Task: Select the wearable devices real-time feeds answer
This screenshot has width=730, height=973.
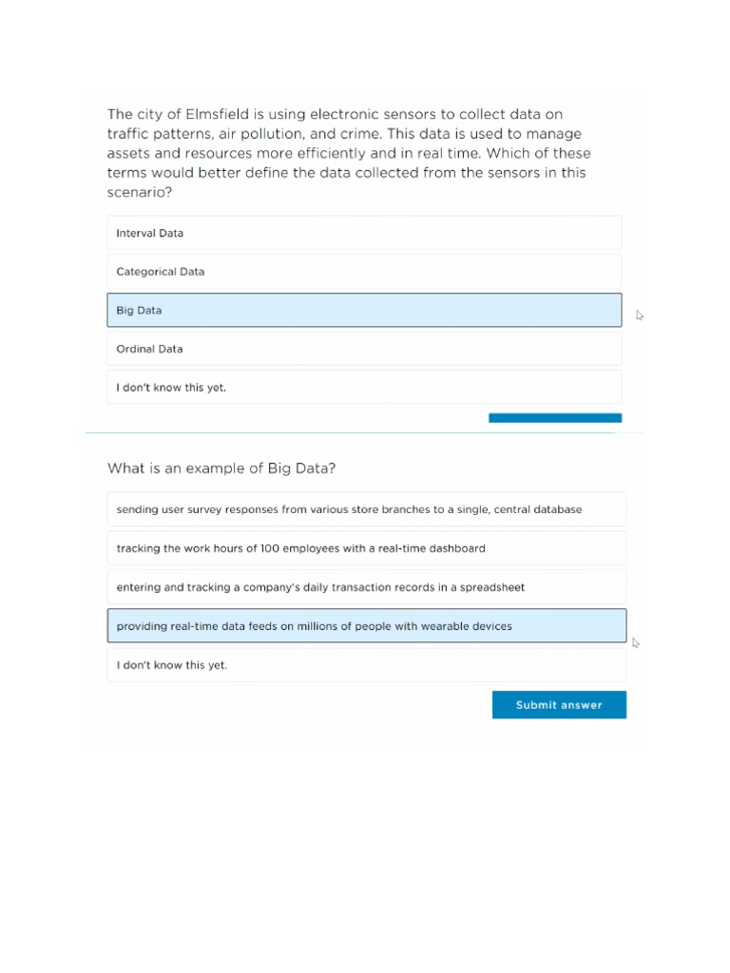Action: click(366, 626)
